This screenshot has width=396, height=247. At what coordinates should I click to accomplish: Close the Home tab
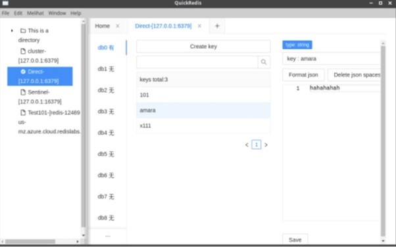118,26
